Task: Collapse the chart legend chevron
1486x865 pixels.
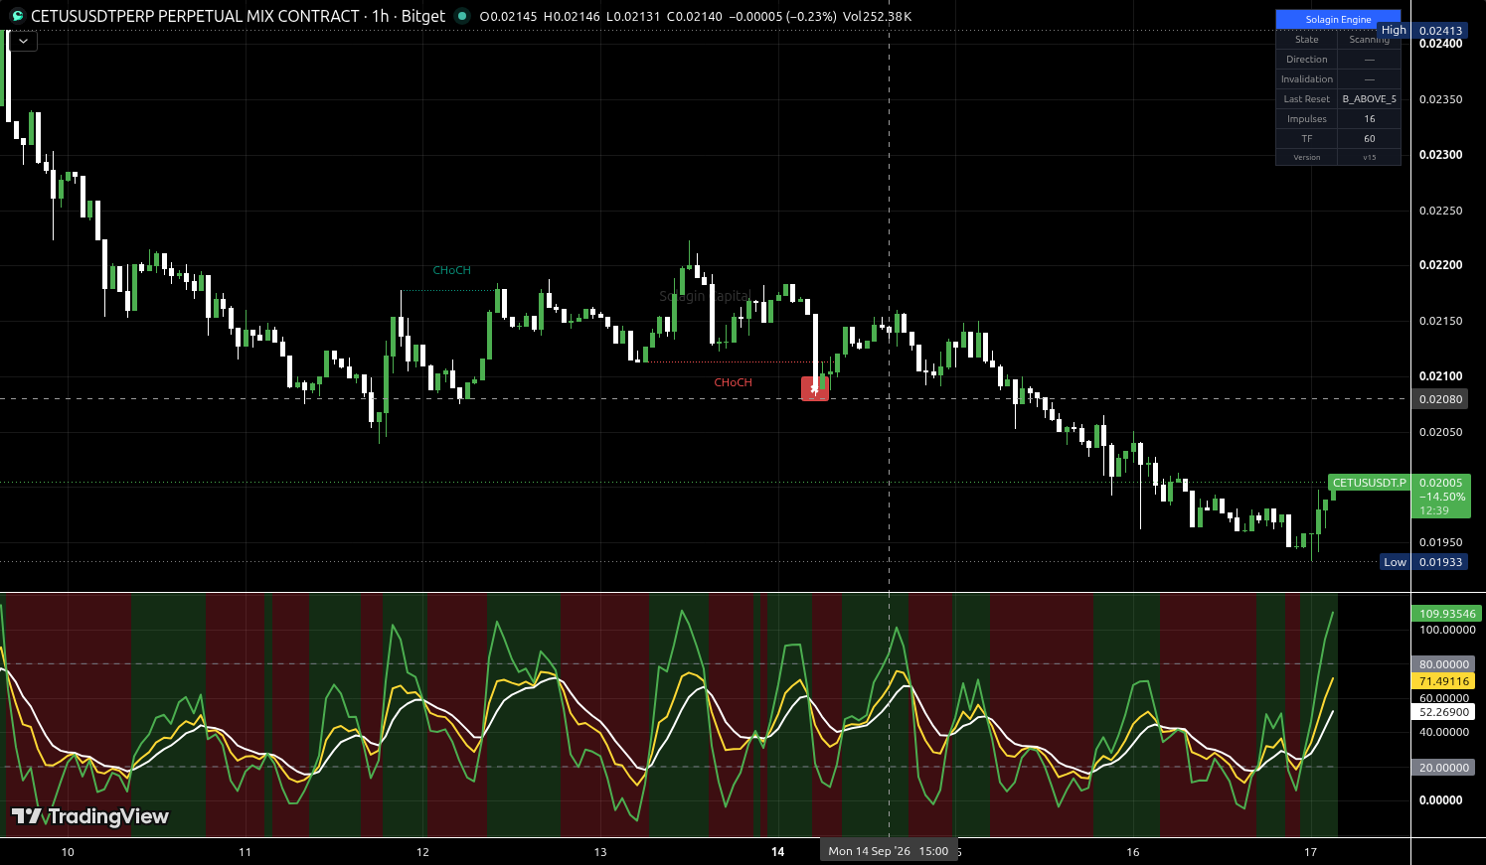Action: coord(23,42)
